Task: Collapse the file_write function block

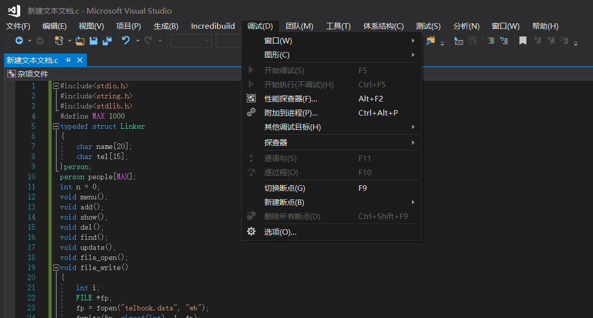Action: point(56,268)
